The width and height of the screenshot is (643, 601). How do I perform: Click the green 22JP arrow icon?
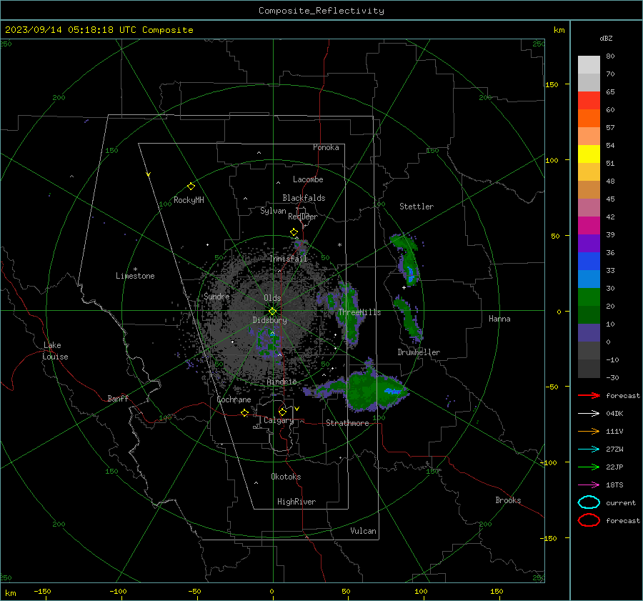click(x=589, y=467)
